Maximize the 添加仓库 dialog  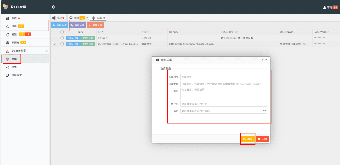point(263,60)
